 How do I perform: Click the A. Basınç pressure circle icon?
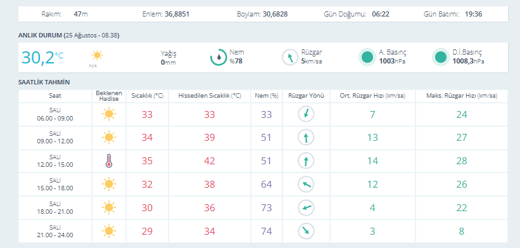click(x=367, y=57)
